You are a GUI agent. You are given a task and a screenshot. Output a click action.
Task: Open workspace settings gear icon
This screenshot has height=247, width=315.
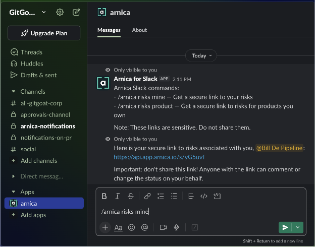tap(60, 12)
